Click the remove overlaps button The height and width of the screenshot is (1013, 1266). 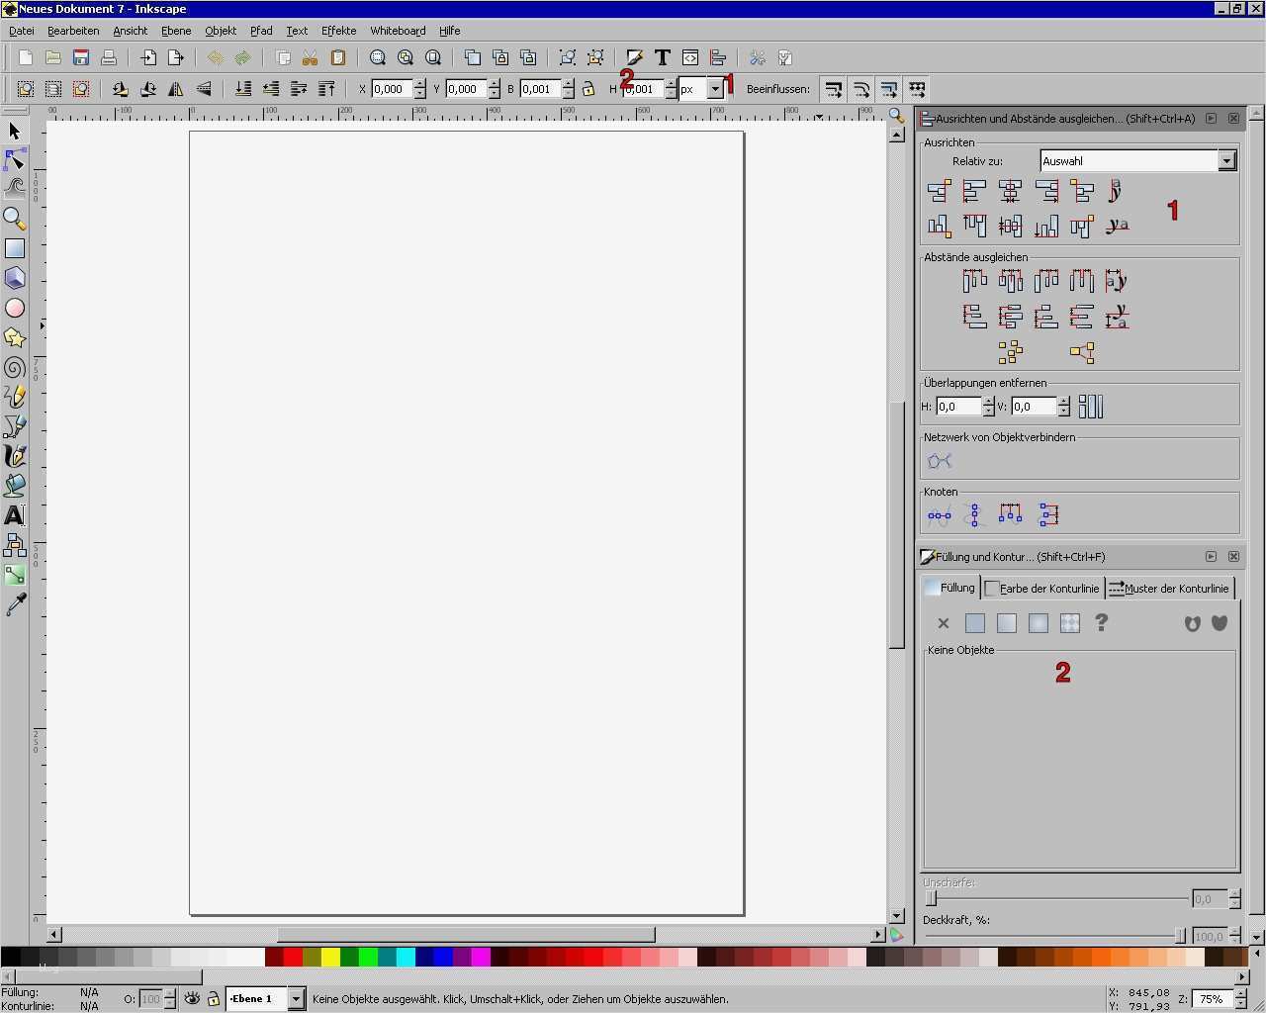[x=1090, y=407]
